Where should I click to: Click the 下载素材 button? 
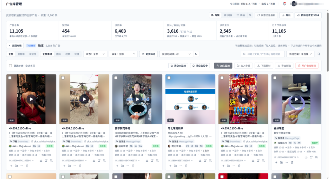(264, 66)
